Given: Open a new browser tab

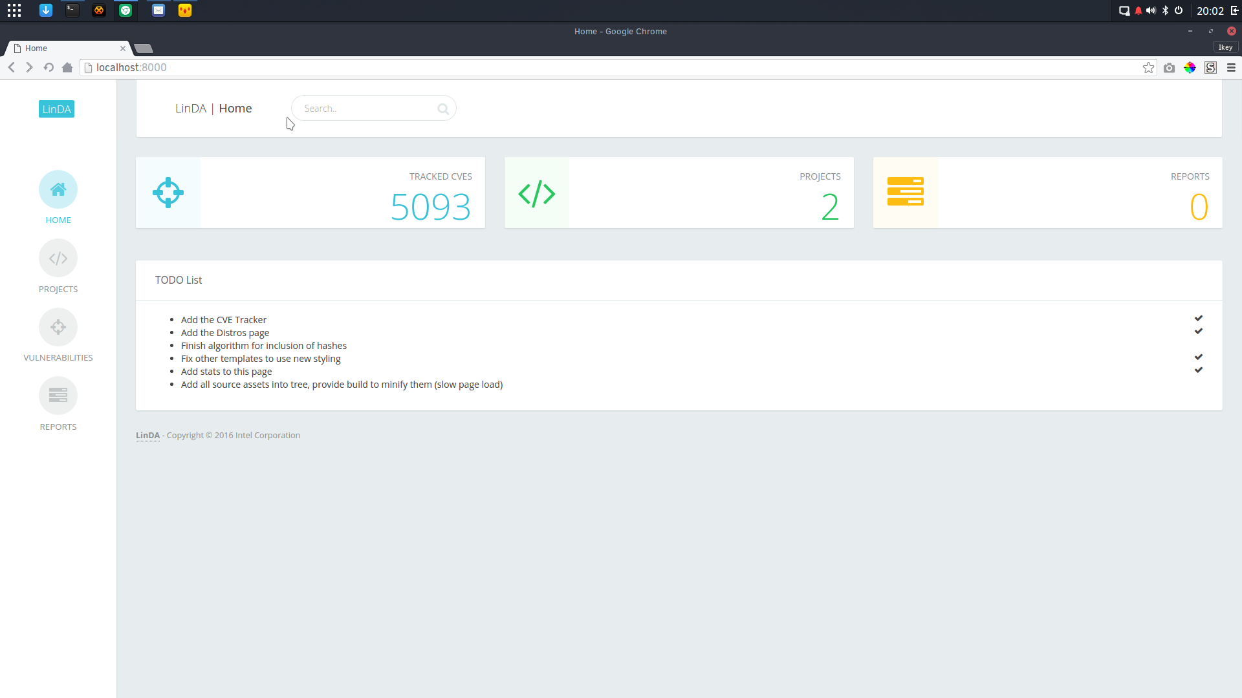Looking at the screenshot, I should pyautogui.click(x=143, y=48).
